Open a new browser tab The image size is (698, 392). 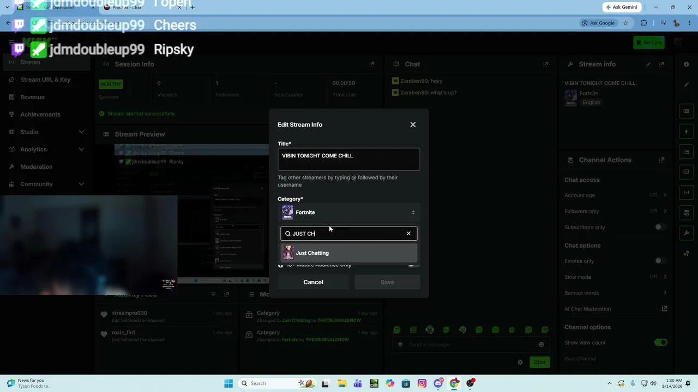tap(192, 7)
